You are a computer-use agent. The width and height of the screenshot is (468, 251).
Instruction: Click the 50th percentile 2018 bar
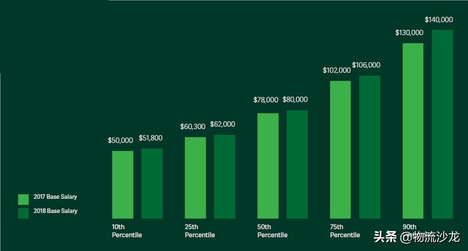coord(297,164)
